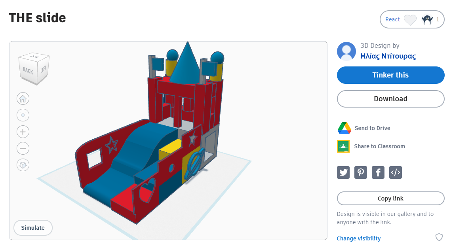Toggle the perspective/orthographic view icon

pyautogui.click(x=23, y=165)
